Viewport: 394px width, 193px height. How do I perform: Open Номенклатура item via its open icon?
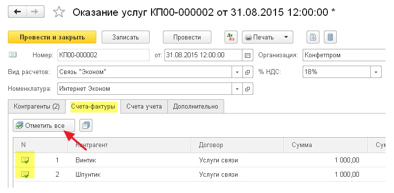247,89
